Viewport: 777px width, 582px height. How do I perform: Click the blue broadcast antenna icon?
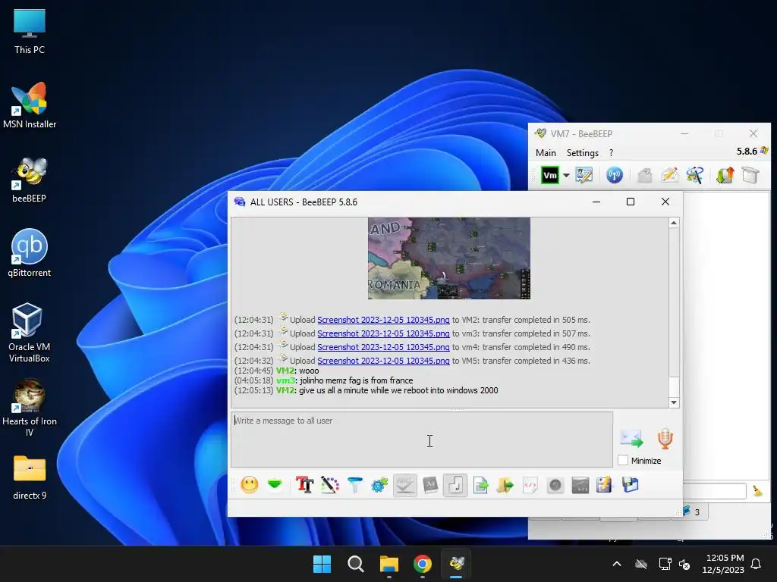(615, 175)
